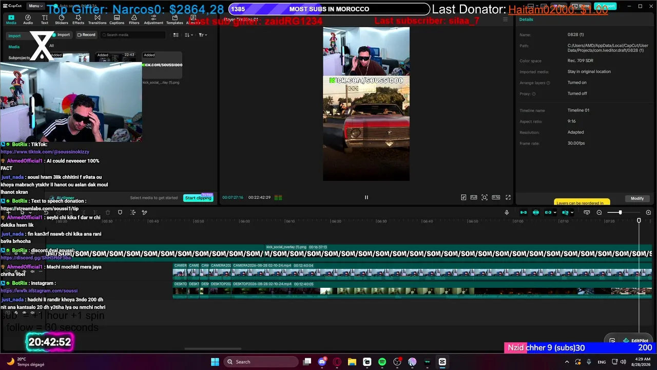Open the 9:16 aspect ratio selector
657x370 pixels.
tap(496, 197)
